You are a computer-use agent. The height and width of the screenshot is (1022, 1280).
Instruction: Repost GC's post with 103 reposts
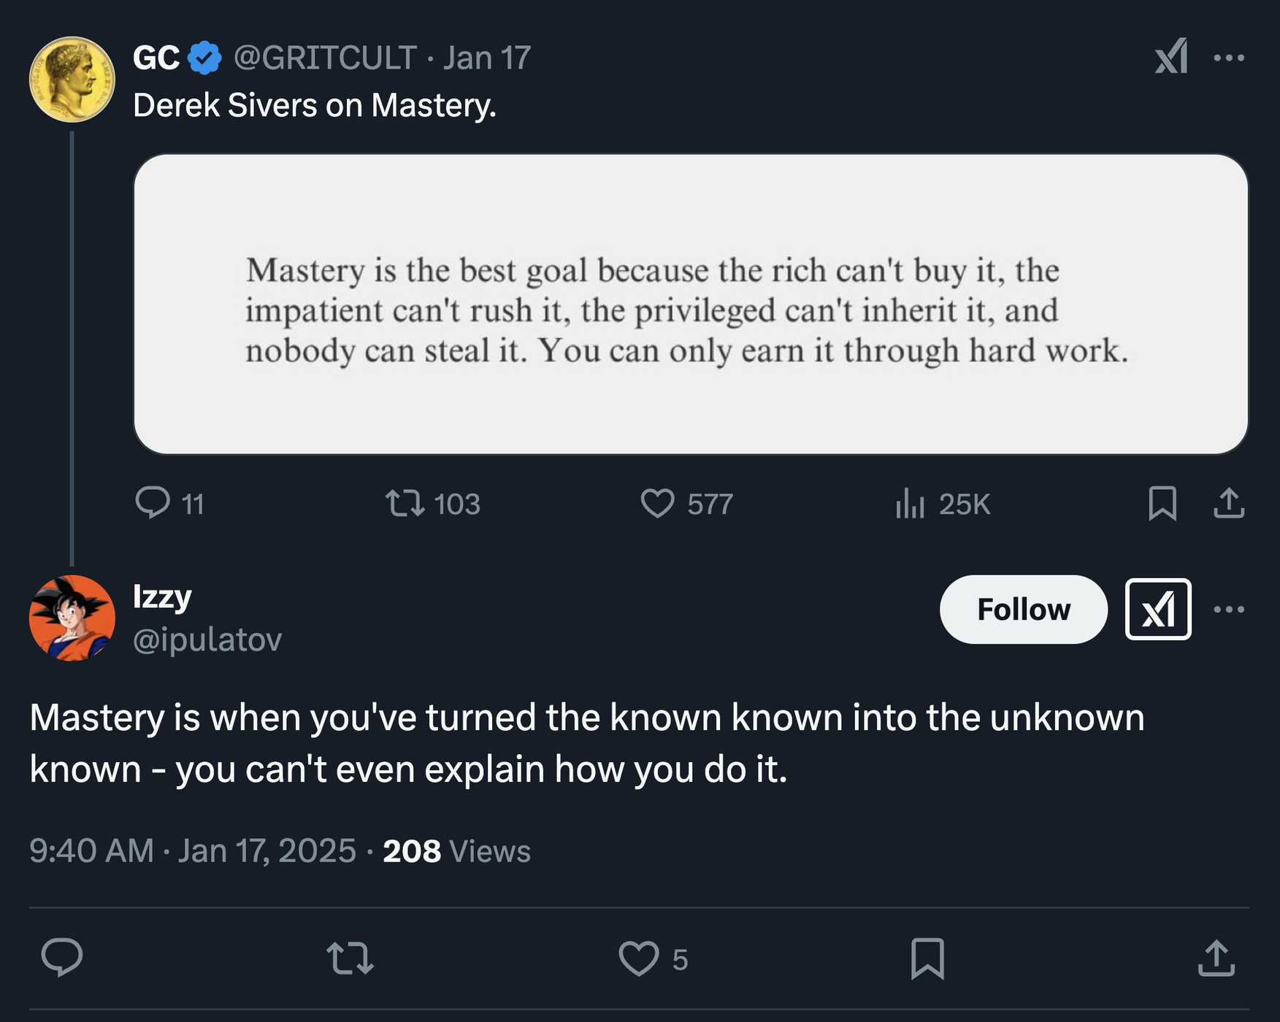point(405,503)
